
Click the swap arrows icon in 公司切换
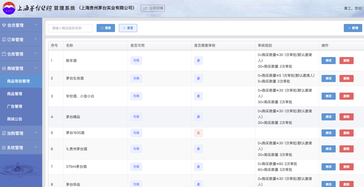(x=145, y=8)
